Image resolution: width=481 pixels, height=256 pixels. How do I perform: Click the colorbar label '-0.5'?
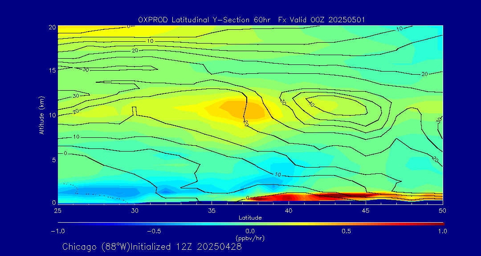pyautogui.click(x=154, y=231)
